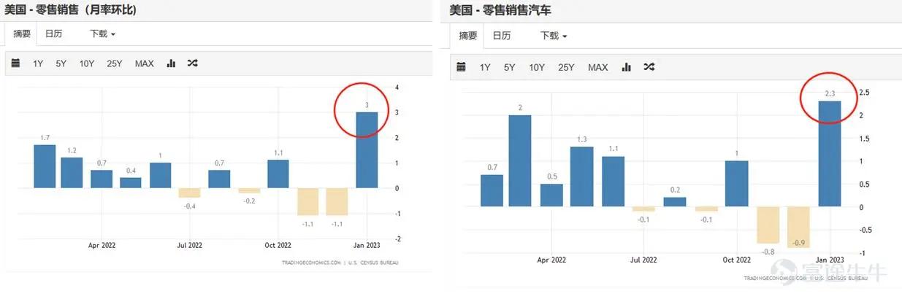The width and height of the screenshot is (902, 299).
Task: Open 摘要 tab in right panel
Action: click(x=468, y=36)
